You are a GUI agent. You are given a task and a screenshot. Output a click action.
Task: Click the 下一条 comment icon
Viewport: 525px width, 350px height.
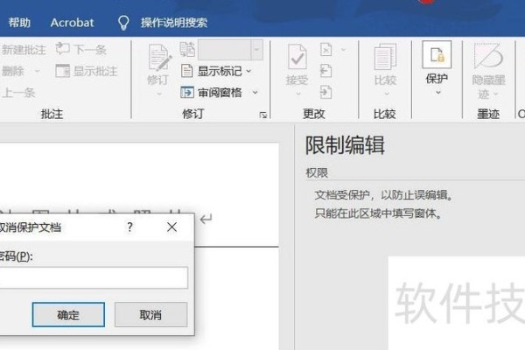tap(62, 49)
